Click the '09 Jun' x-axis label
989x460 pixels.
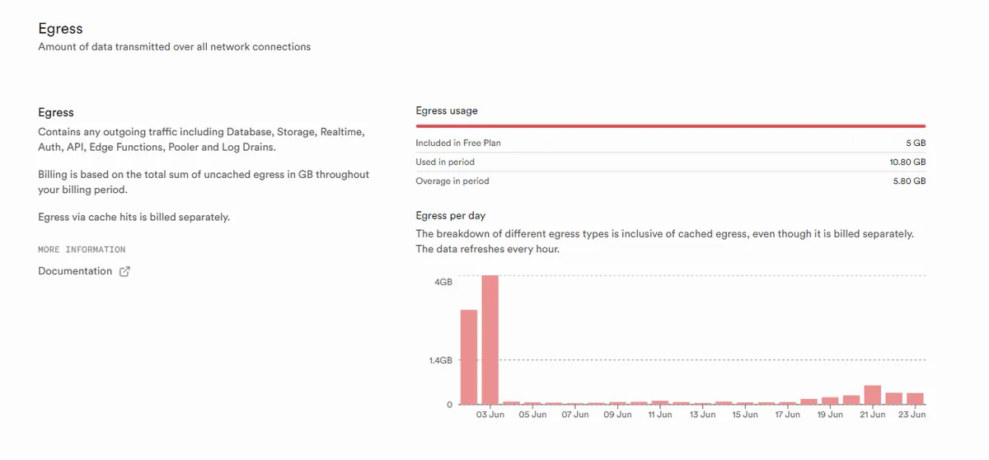pos(618,415)
